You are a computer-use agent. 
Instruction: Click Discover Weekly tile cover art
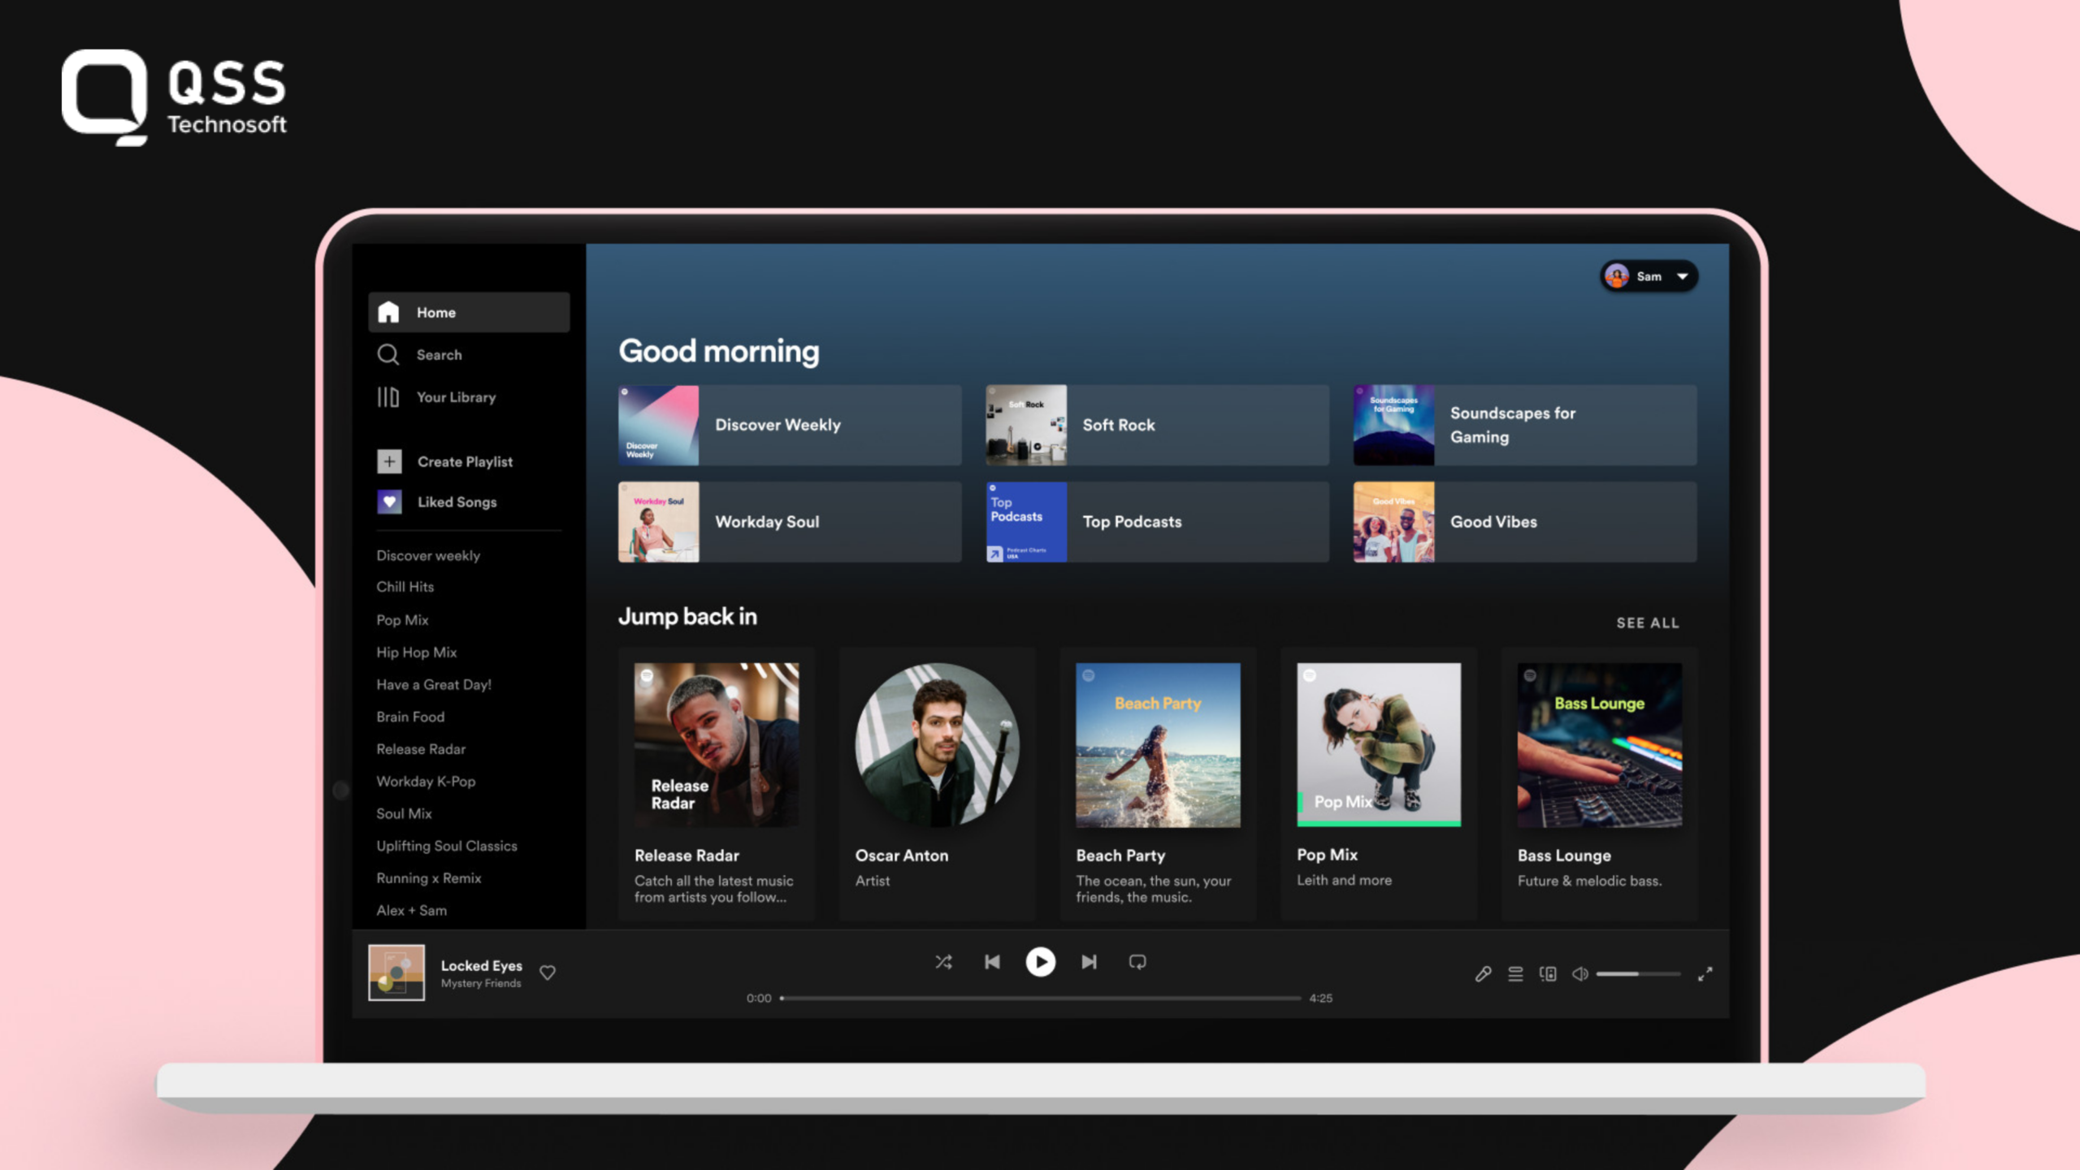coord(658,425)
